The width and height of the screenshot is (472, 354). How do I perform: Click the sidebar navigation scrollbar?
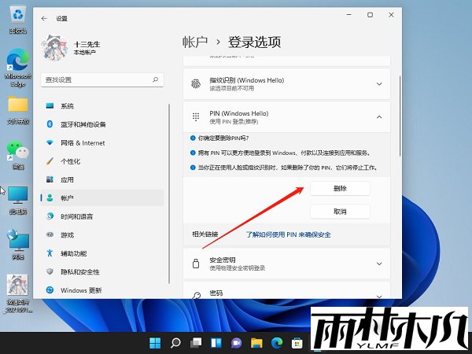(x=169, y=194)
